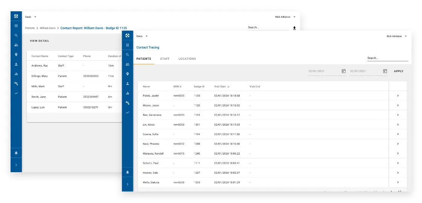Open bar chart icon in front sidebar
This screenshot has width=422, height=203.
tap(128, 93)
